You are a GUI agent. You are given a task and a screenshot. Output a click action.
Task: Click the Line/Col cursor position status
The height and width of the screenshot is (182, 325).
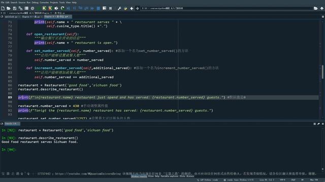point(267,180)
